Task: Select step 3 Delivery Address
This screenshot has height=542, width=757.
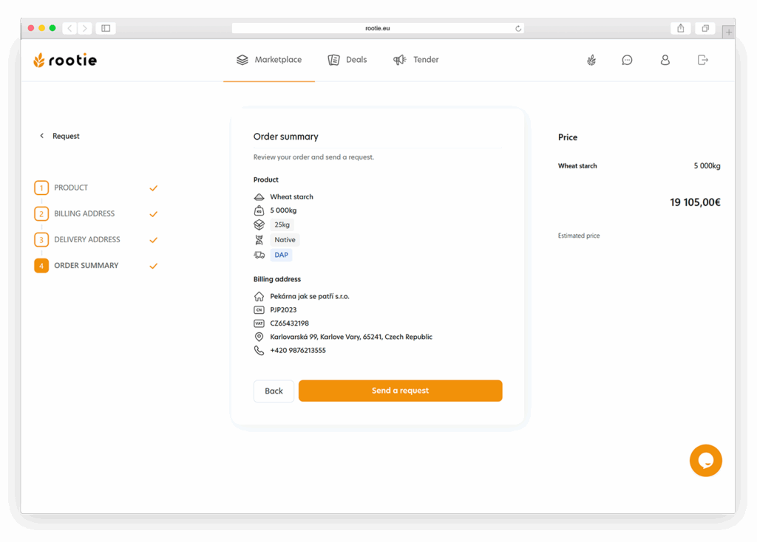Action: pyautogui.click(x=86, y=239)
